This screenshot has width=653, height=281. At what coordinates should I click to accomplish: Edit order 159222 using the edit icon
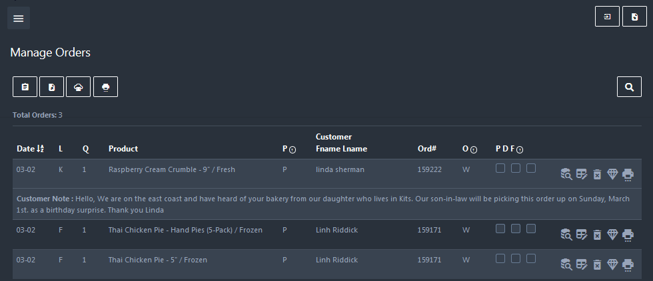click(x=581, y=174)
